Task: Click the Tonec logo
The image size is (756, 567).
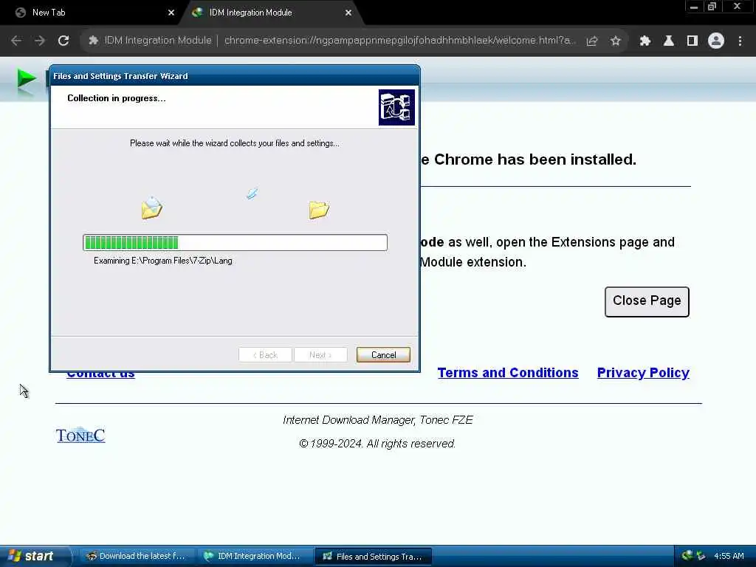Action: 80,436
